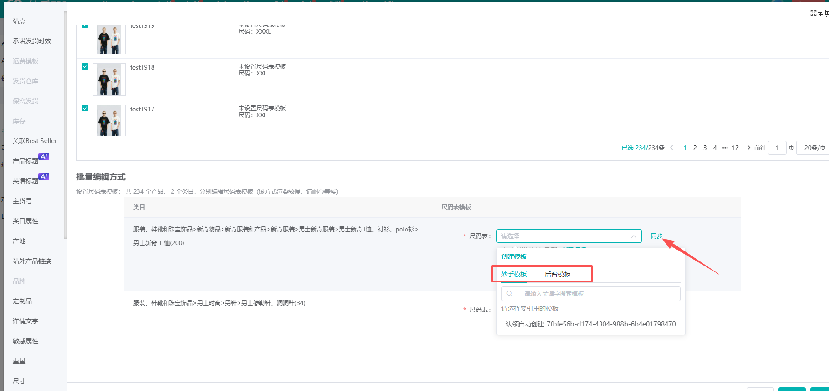Open 关联Best Seller sidebar item
The height and width of the screenshot is (391, 829).
pos(35,141)
